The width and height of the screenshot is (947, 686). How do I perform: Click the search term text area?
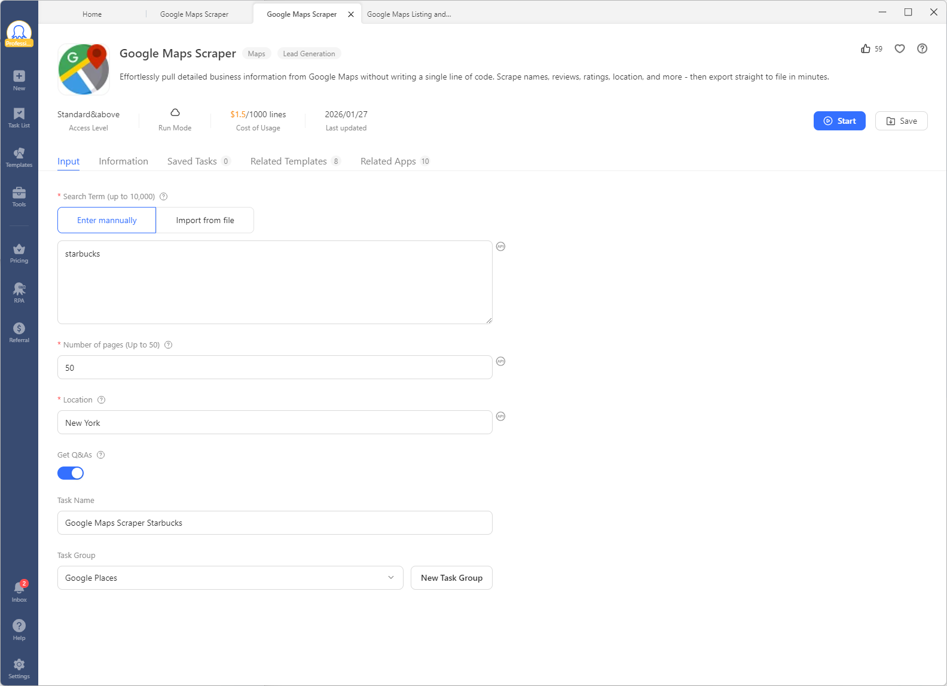(275, 282)
